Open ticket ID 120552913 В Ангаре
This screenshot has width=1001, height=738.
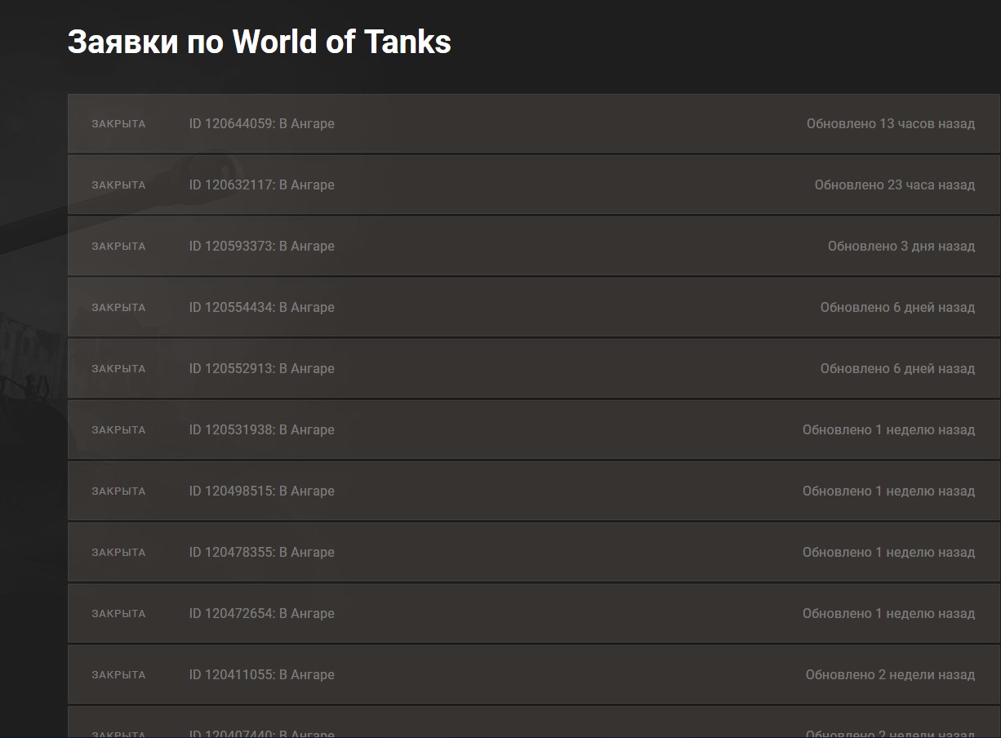261,369
